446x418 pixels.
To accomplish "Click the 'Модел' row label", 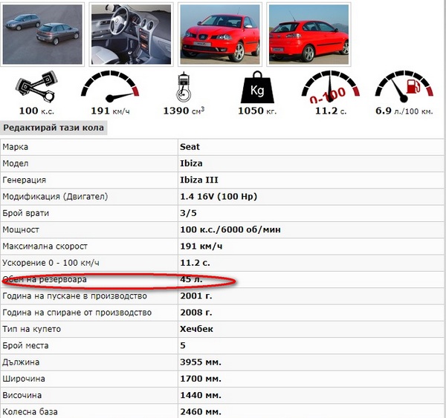I will (16, 163).
